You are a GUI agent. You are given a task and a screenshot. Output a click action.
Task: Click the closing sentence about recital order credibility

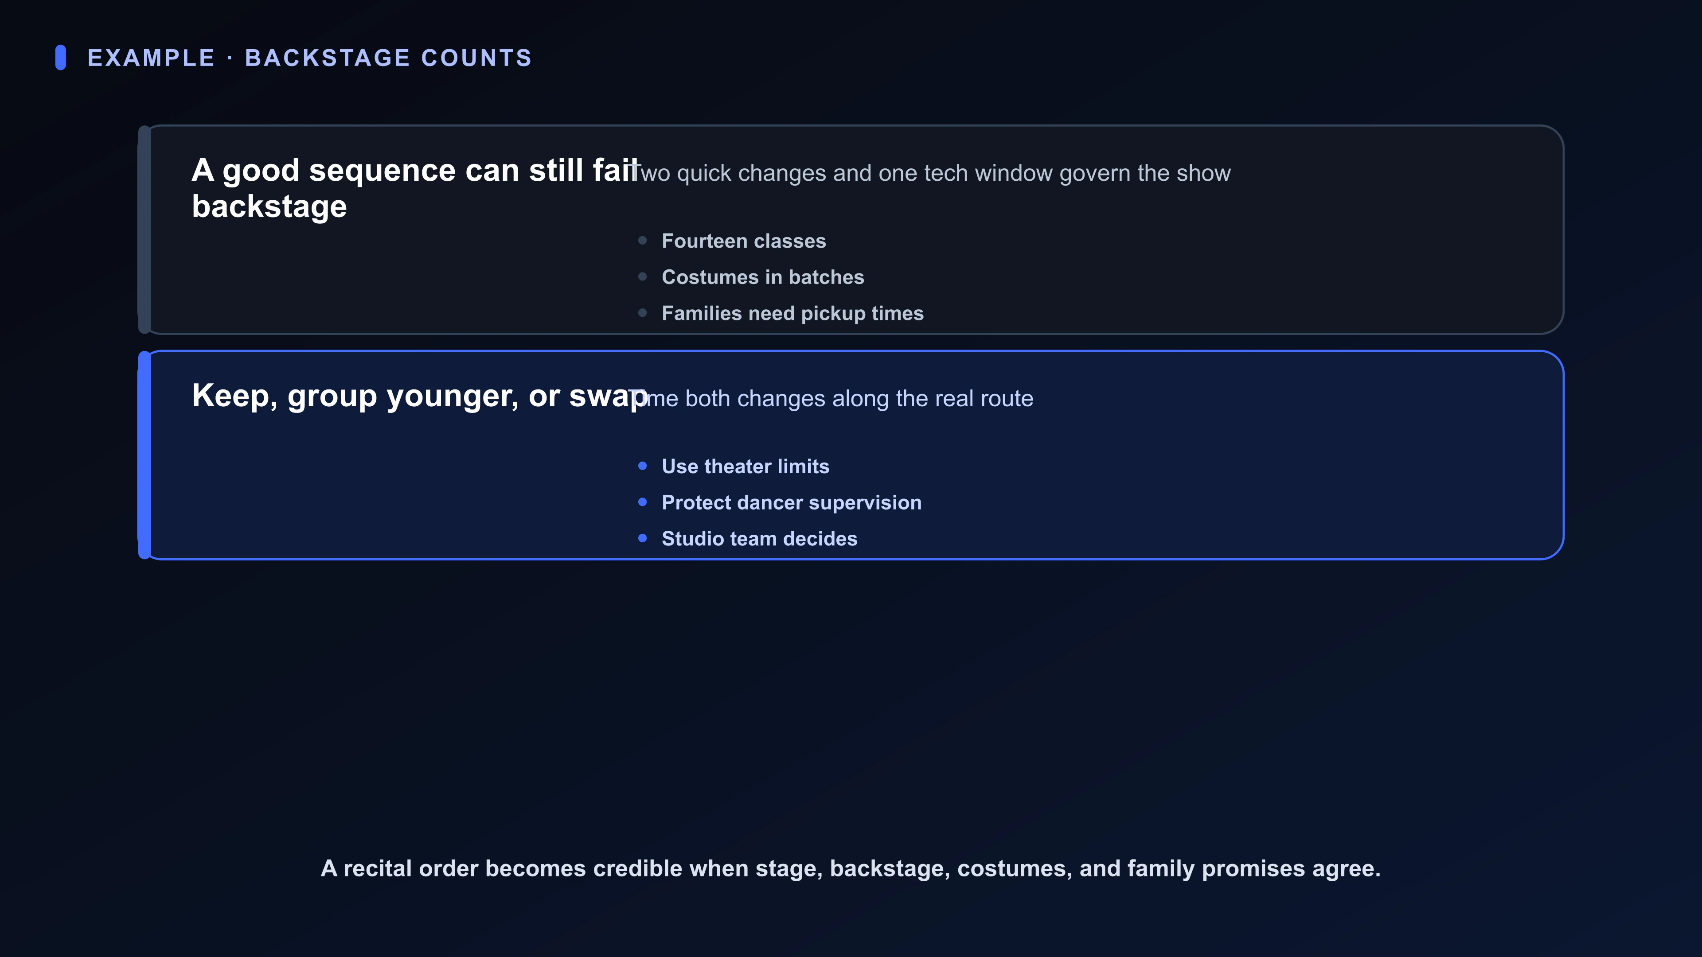[851, 868]
